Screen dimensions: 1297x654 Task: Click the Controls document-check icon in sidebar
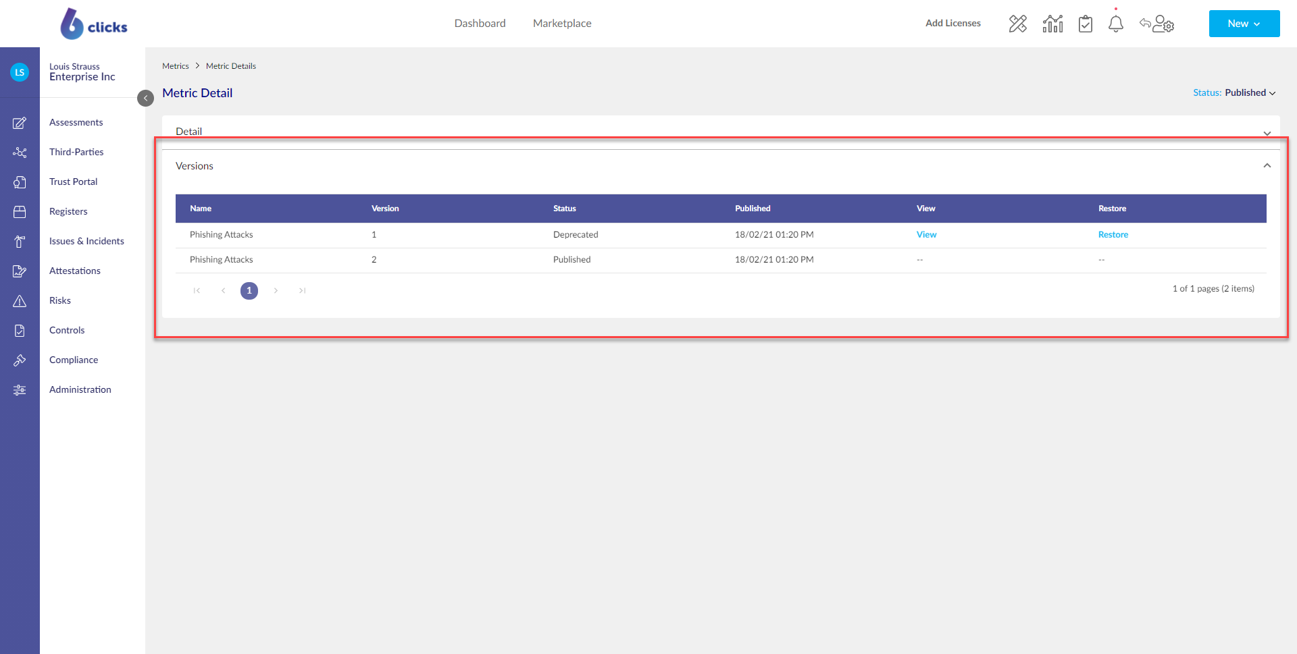click(20, 331)
